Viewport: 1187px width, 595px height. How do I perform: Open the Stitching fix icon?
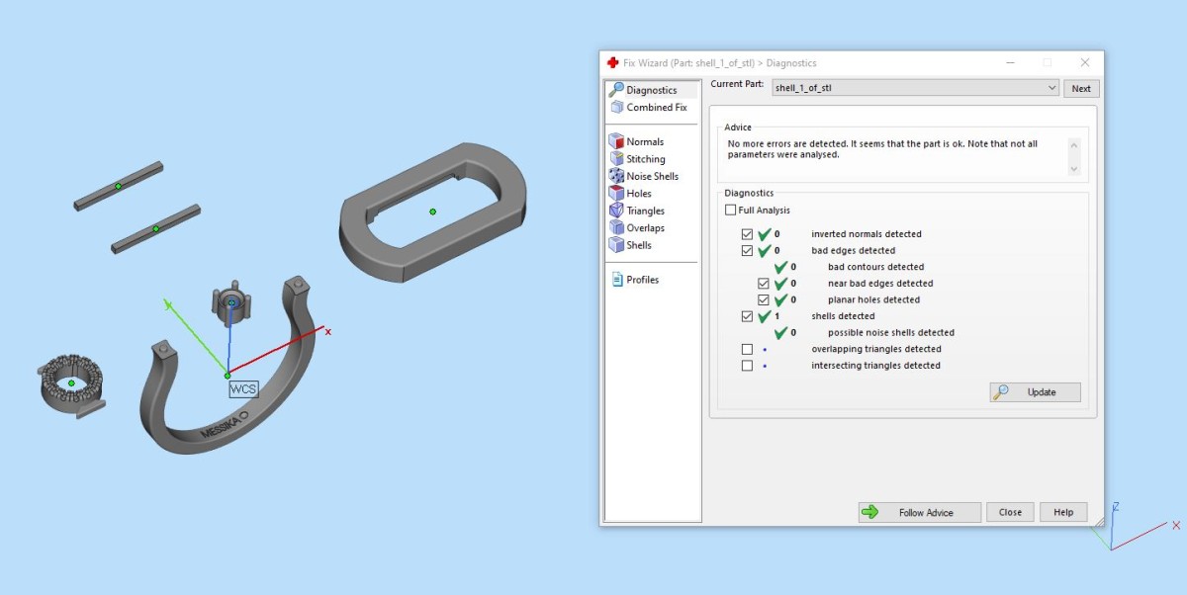coord(616,159)
